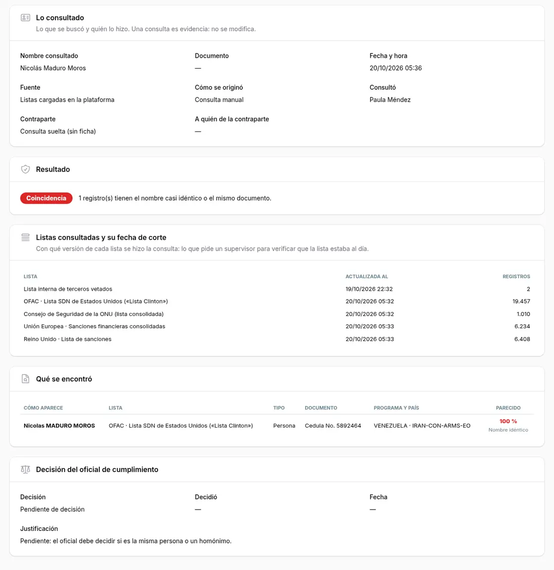The width and height of the screenshot is (554, 570).
Task: Click the 1.010 registros count
Action: (x=523, y=314)
